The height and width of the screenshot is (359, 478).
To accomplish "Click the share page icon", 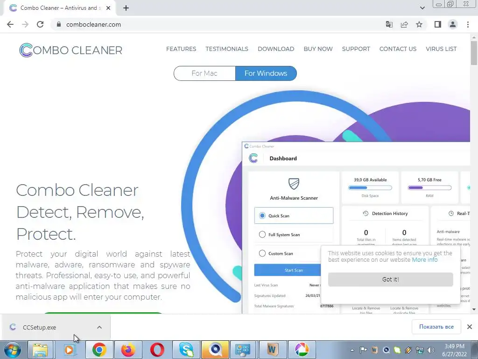I will click(404, 24).
